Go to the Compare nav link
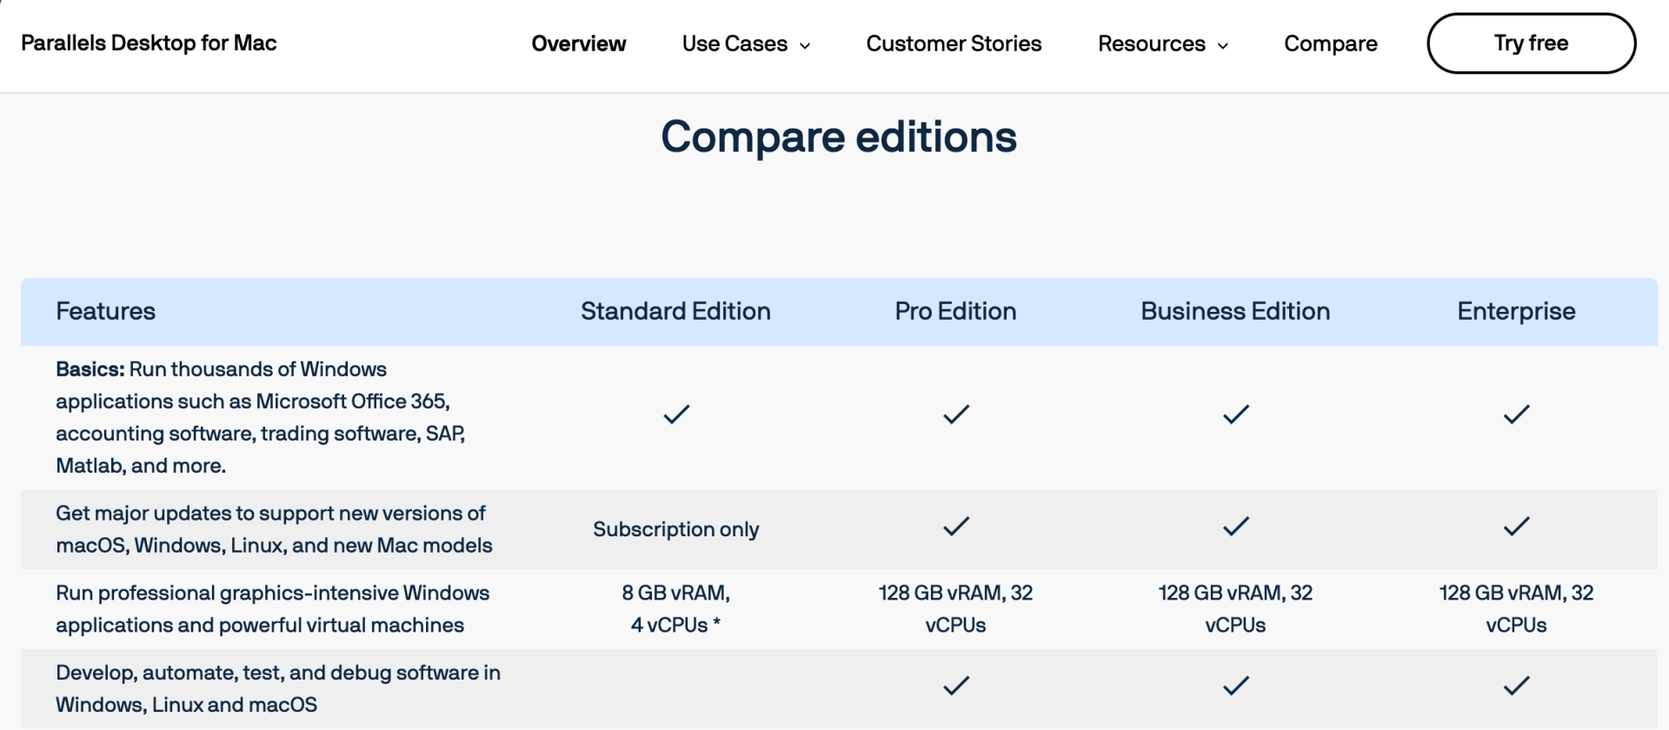The image size is (1669, 730). tap(1330, 43)
